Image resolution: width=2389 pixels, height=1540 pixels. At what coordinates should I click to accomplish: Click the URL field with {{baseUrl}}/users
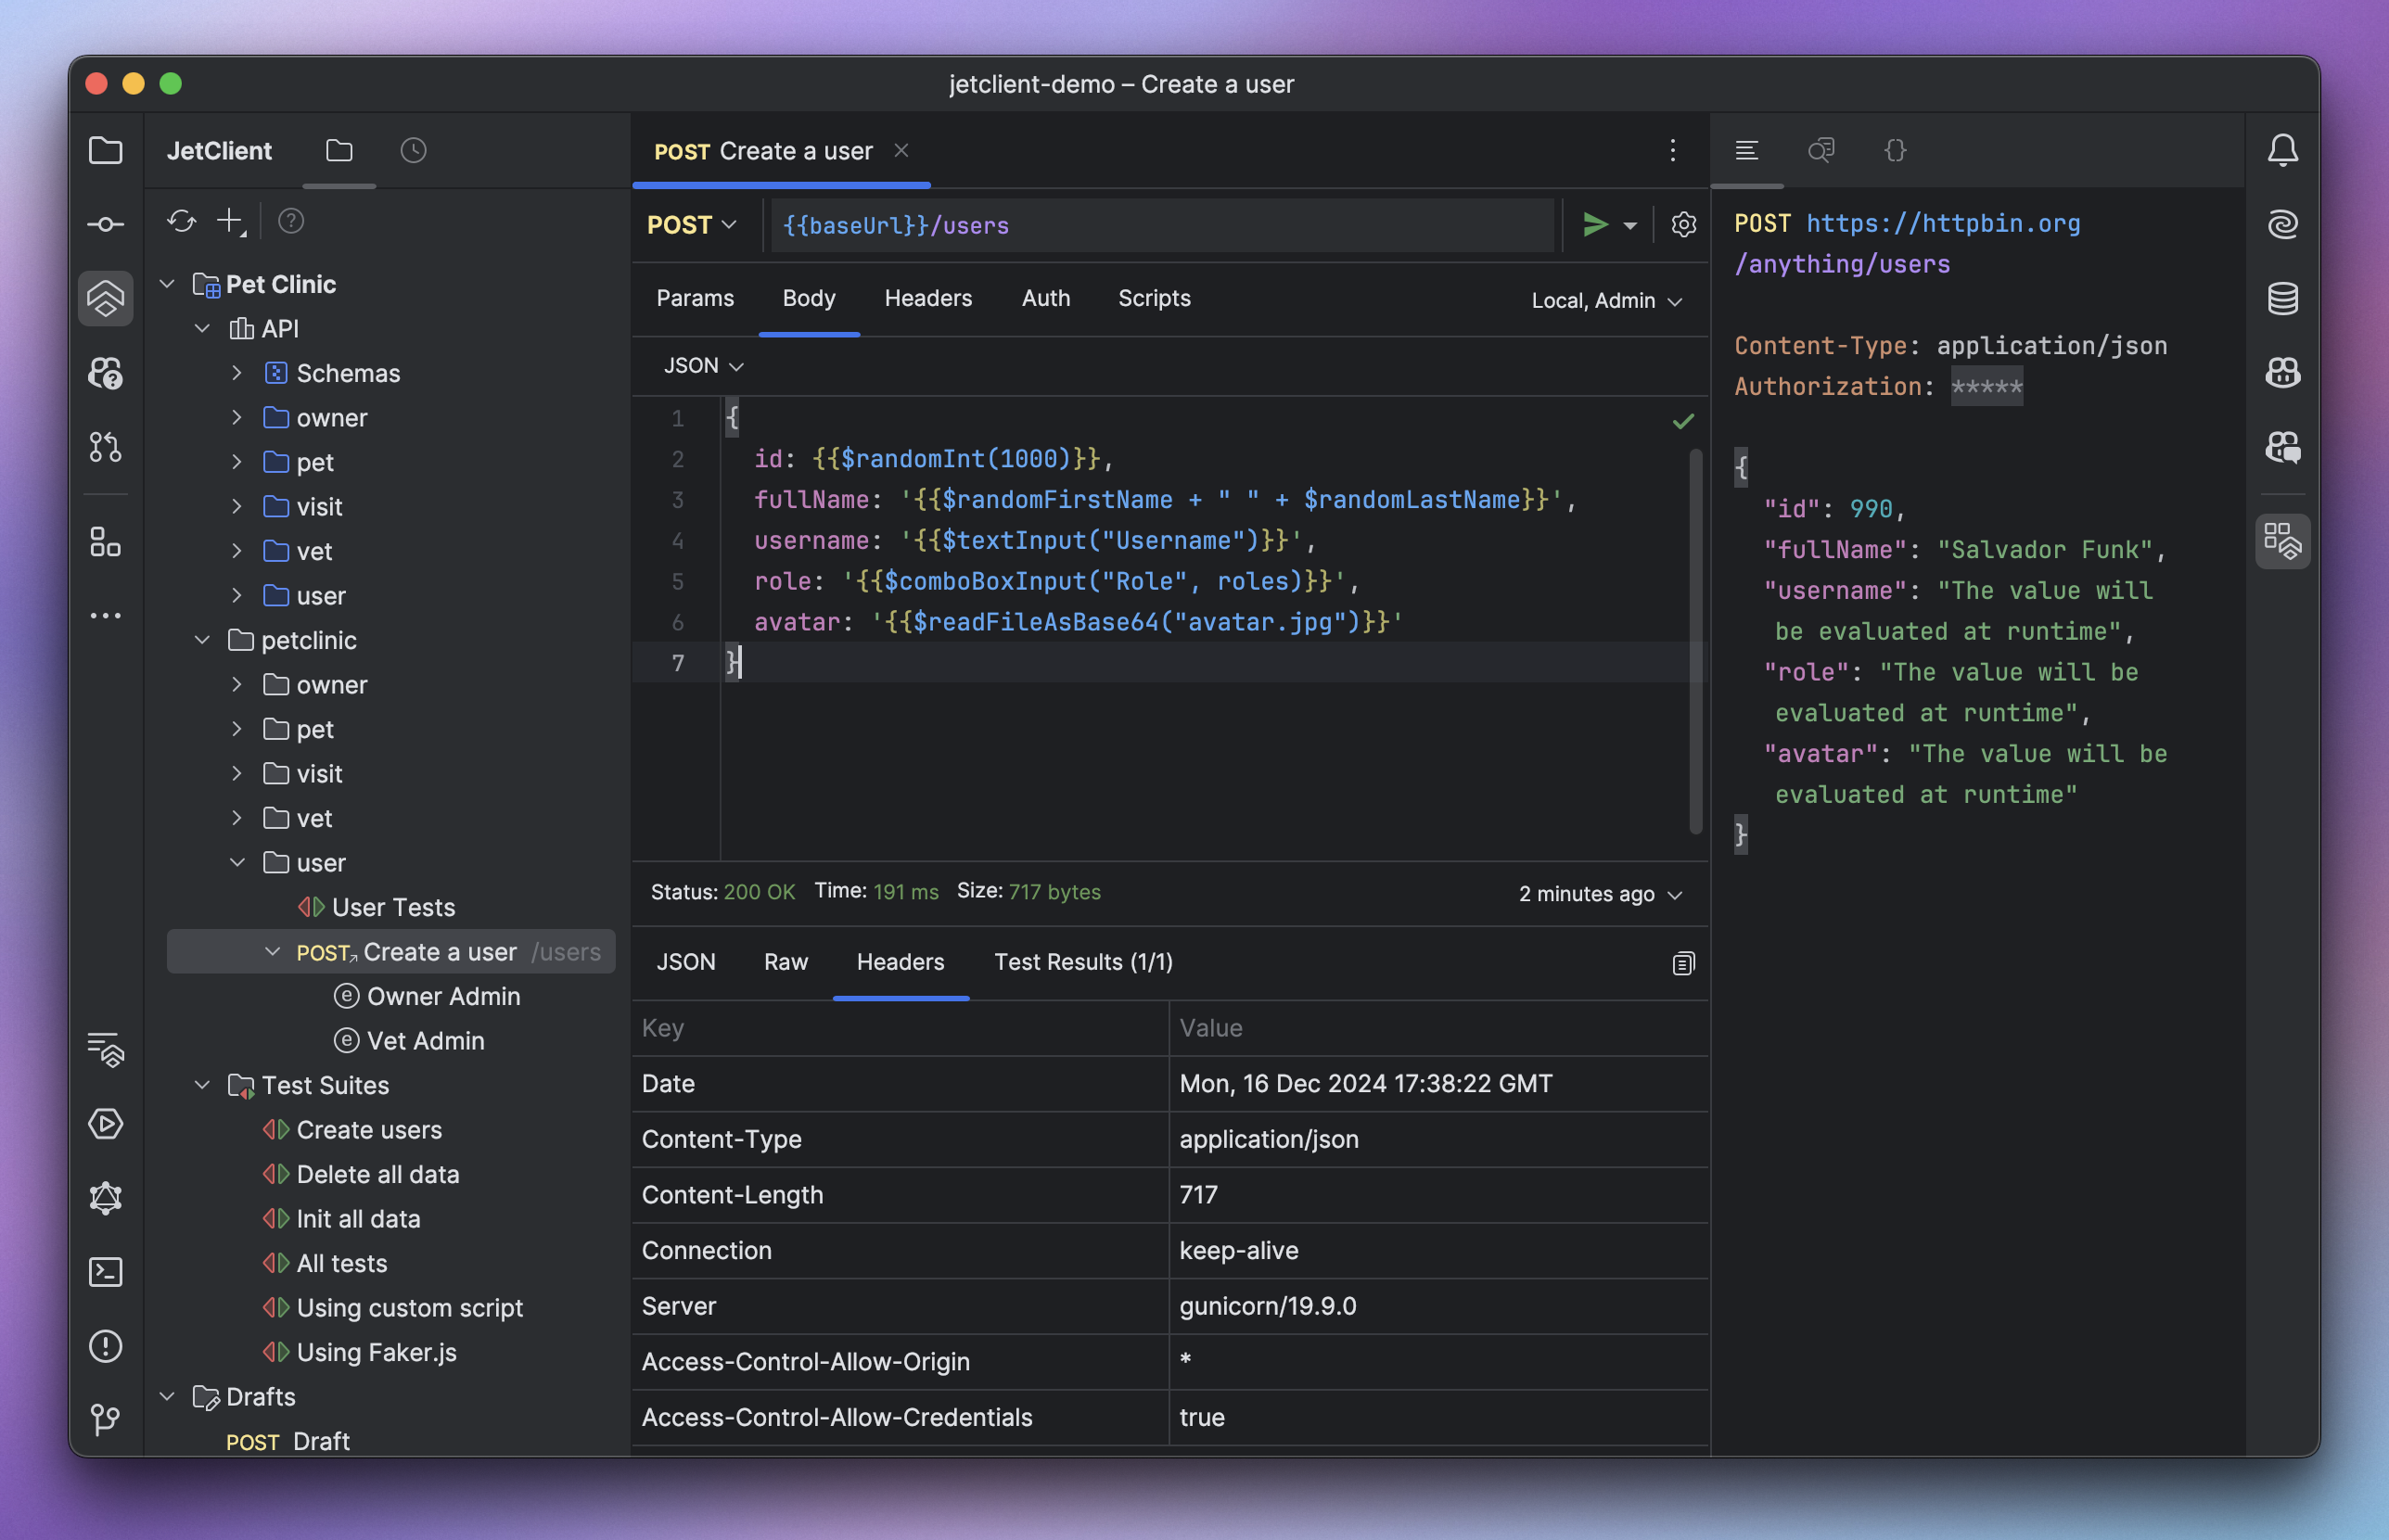(1162, 226)
